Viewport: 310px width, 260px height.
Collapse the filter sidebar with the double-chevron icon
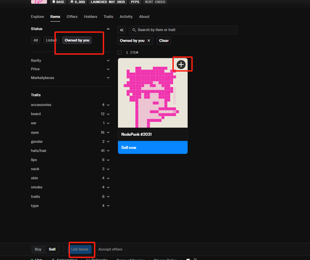(x=122, y=30)
